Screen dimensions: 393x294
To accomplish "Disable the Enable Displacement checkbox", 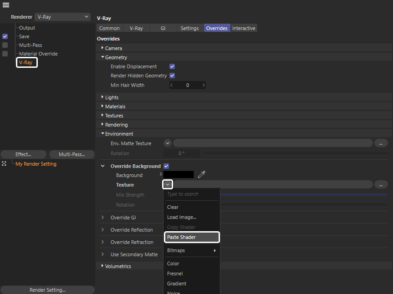I will point(172,66).
